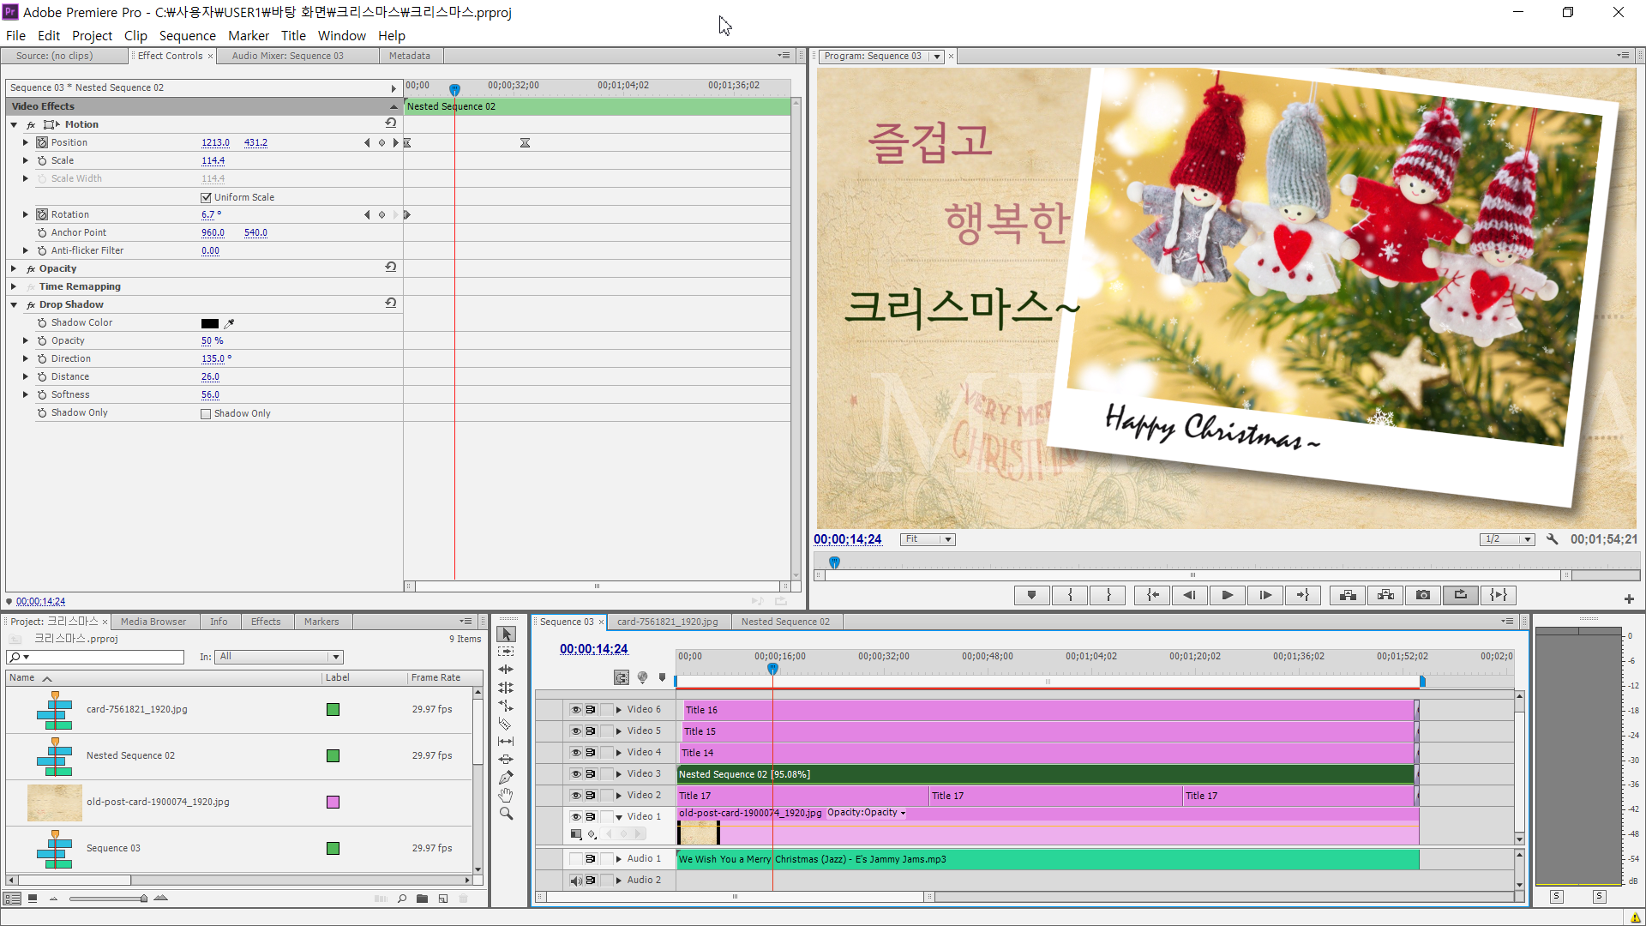The height and width of the screenshot is (926, 1646).
Task: Reset the Motion effect
Action: pos(391,123)
